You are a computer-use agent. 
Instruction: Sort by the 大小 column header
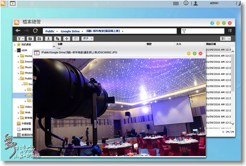tap(179, 44)
